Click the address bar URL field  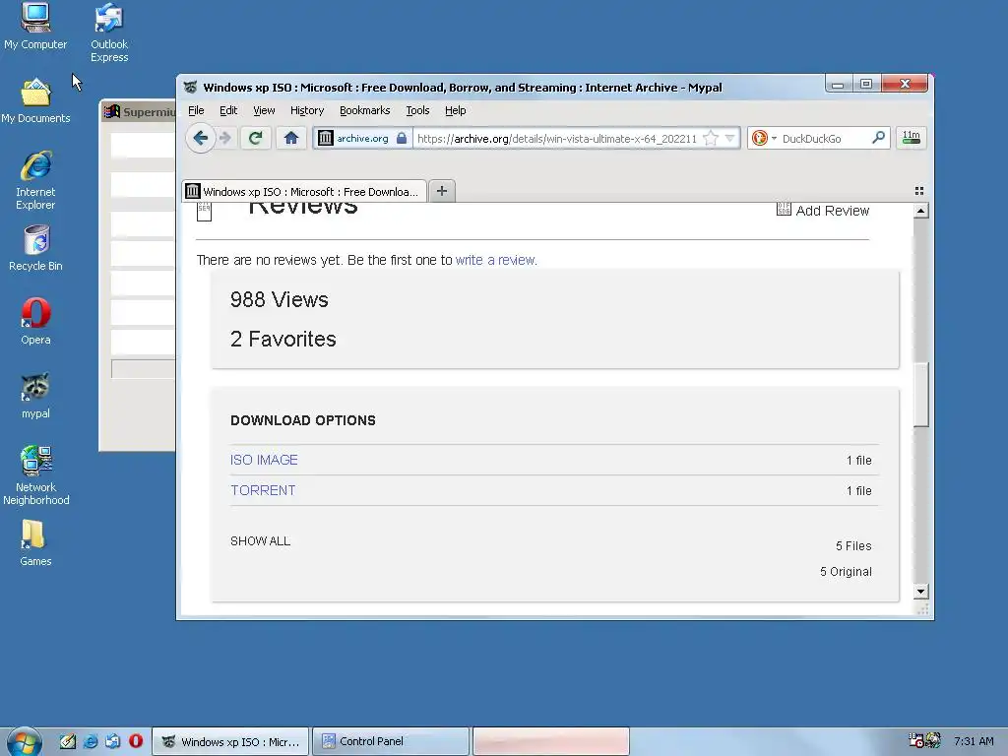[x=557, y=138]
